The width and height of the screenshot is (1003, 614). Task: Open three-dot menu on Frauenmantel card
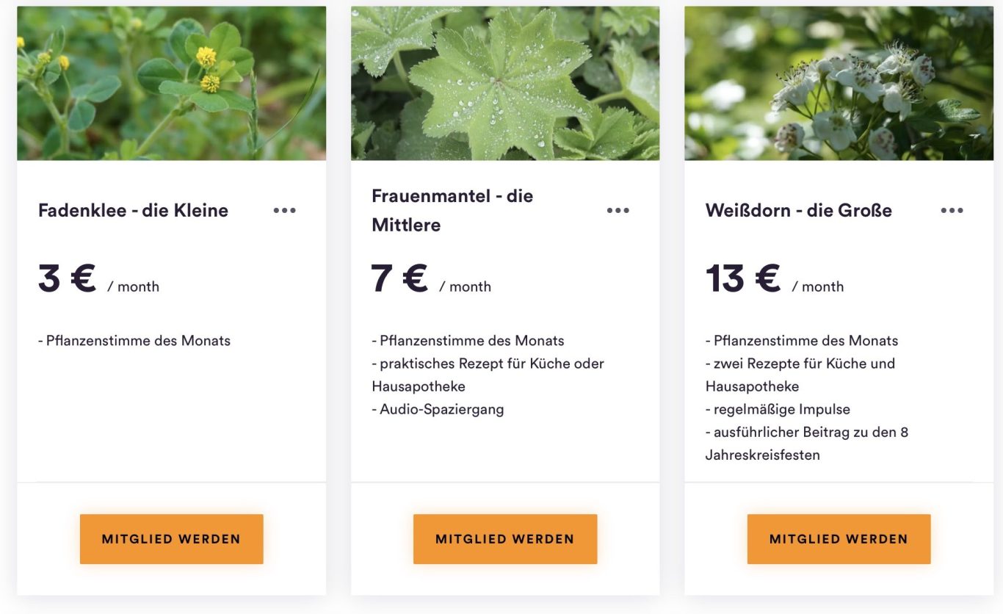pos(618,211)
